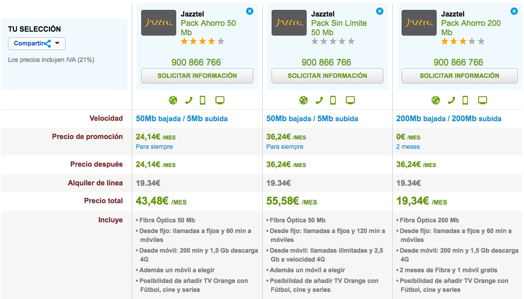Click the 'Fibra Óptica 200 Mb' feature
524x299 pixels.
429,220
